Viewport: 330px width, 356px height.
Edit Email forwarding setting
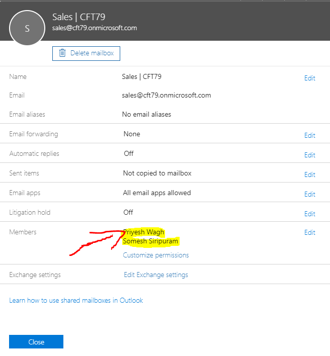point(309,135)
